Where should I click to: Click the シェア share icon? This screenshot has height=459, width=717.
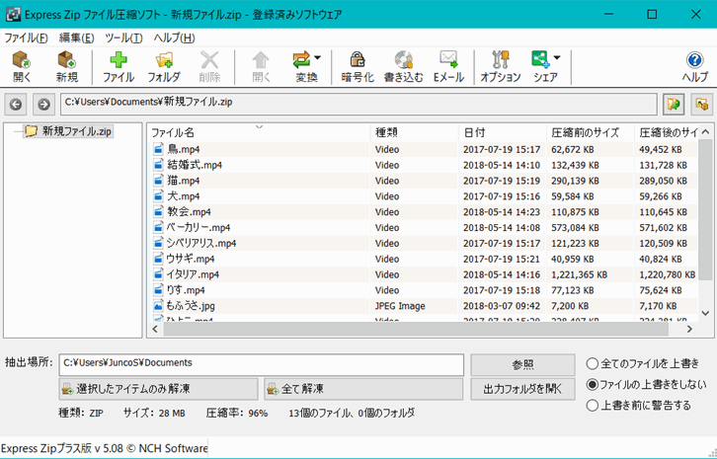pos(542,67)
